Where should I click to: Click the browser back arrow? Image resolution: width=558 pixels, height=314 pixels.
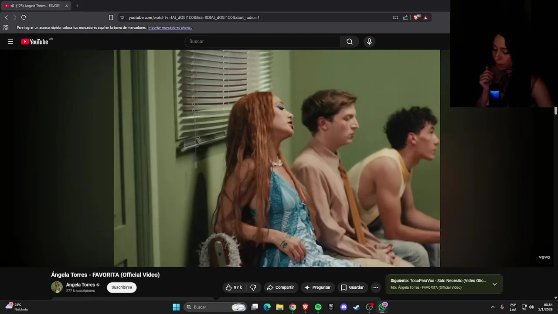pyautogui.click(x=7, y=17)
